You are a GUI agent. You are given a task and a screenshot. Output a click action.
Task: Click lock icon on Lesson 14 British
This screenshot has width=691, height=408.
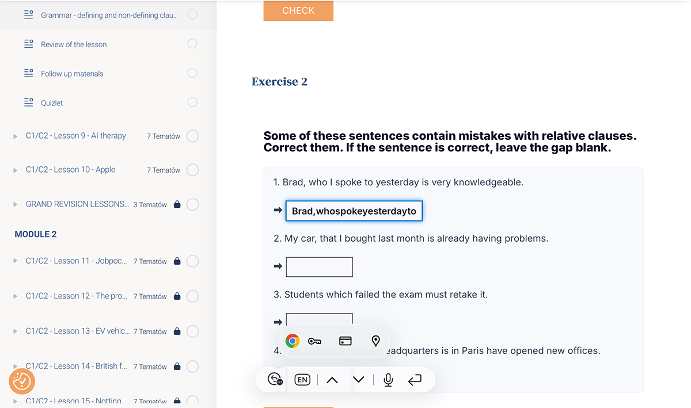[x=177, y=367]
